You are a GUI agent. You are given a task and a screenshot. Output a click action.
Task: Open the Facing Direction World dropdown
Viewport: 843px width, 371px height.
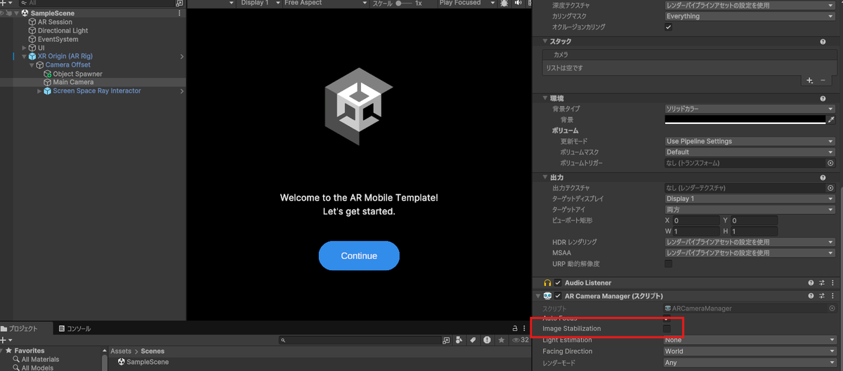point(749,352)
